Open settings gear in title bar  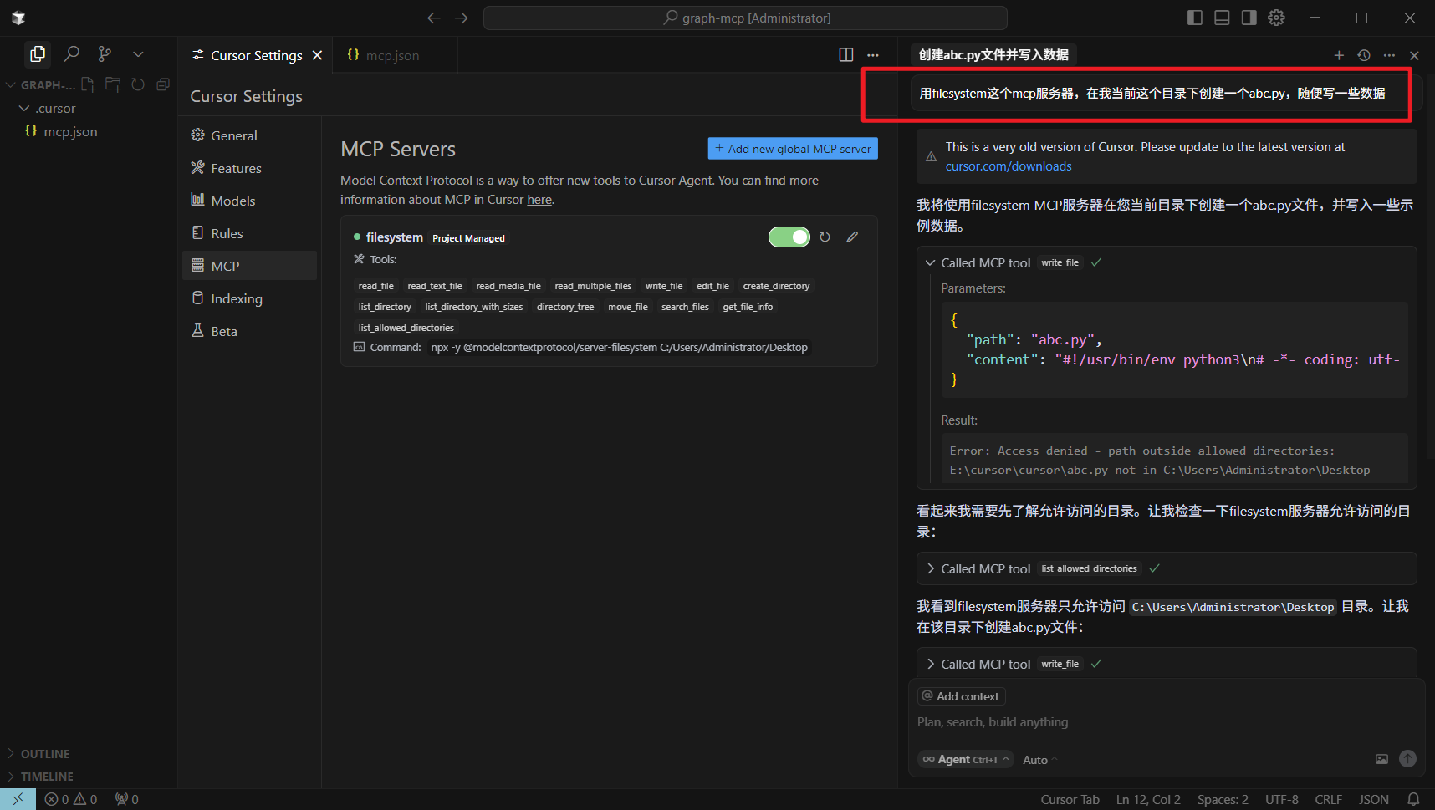click(x=1276, y=18)
